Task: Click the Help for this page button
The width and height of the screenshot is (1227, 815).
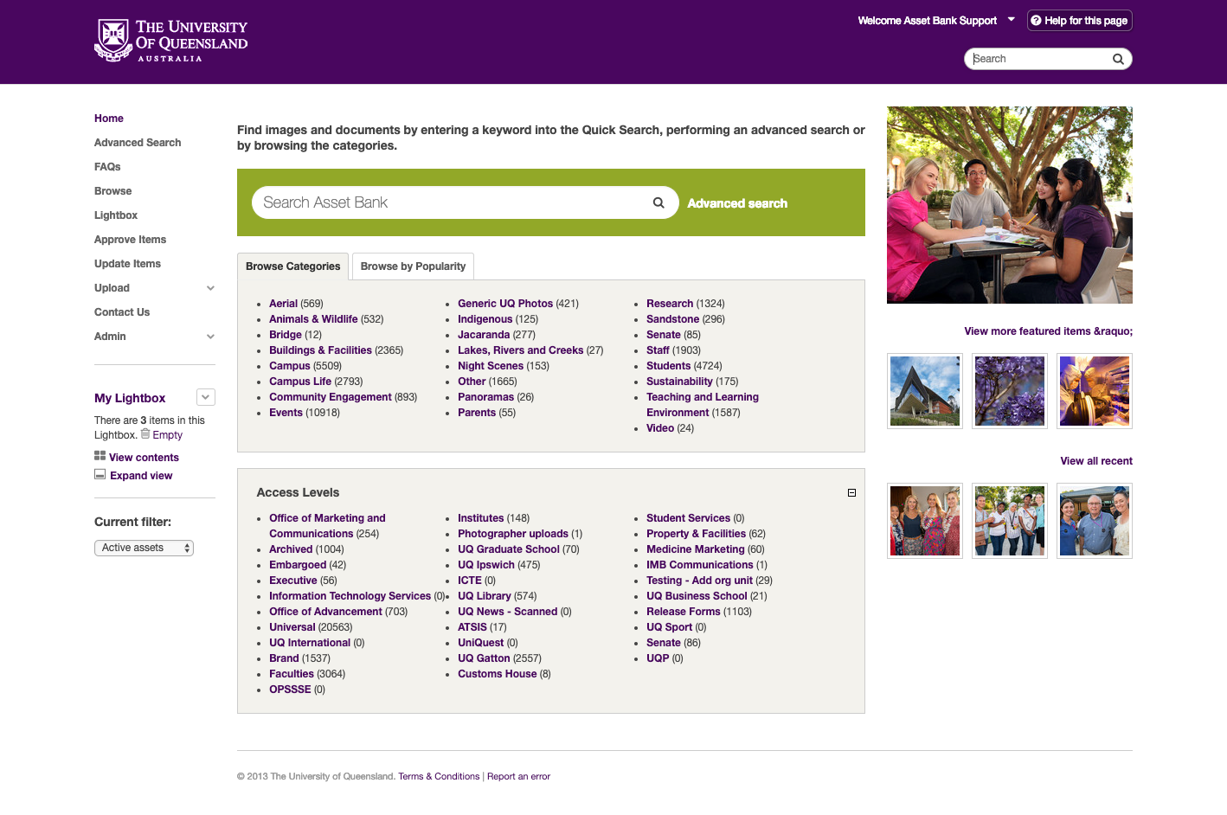Action: [1079, 21]
